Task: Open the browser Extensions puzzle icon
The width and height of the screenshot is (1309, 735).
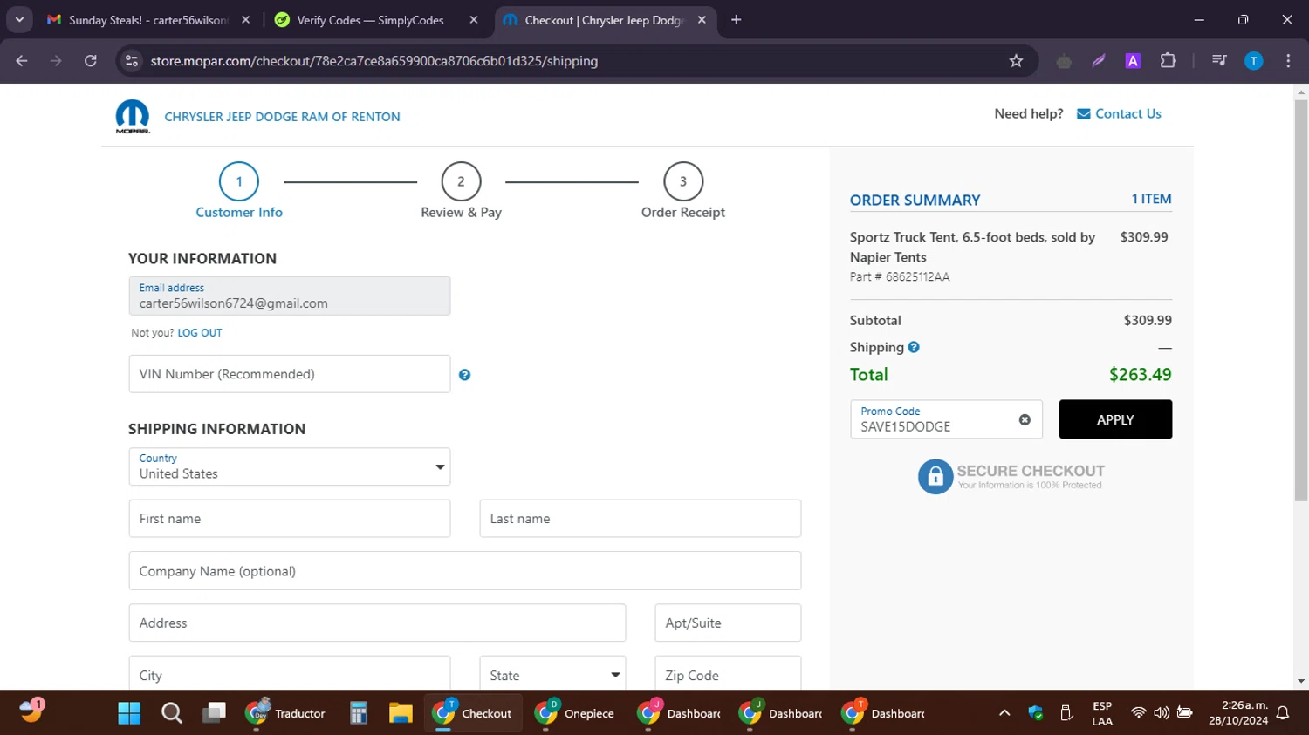Action: (1168, 61)
